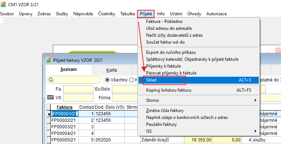Click the barcode icon beside VS
Viewport: 281px width, 144px height.
[50, 97]
